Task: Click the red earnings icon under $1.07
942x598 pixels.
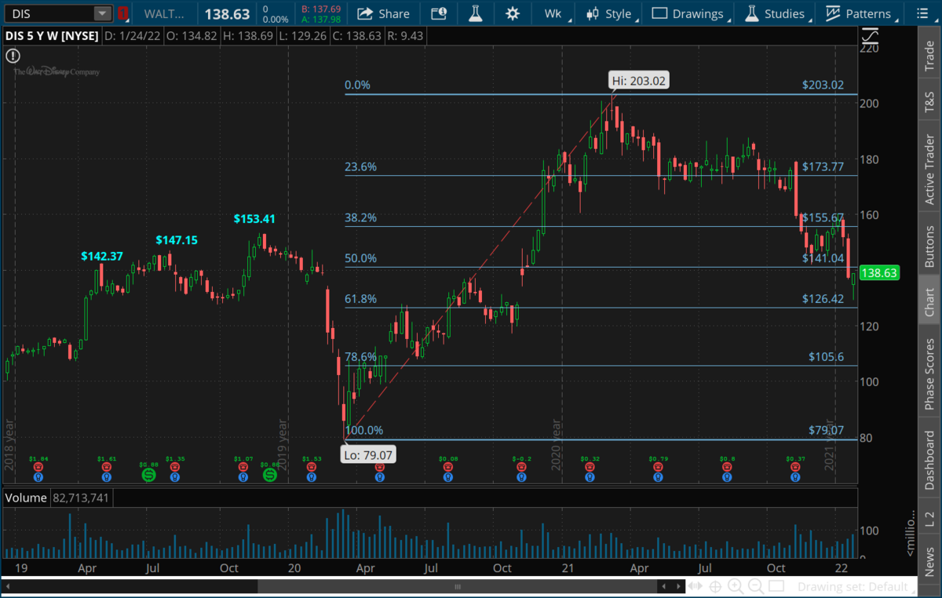Action: [x=243, y=466]
